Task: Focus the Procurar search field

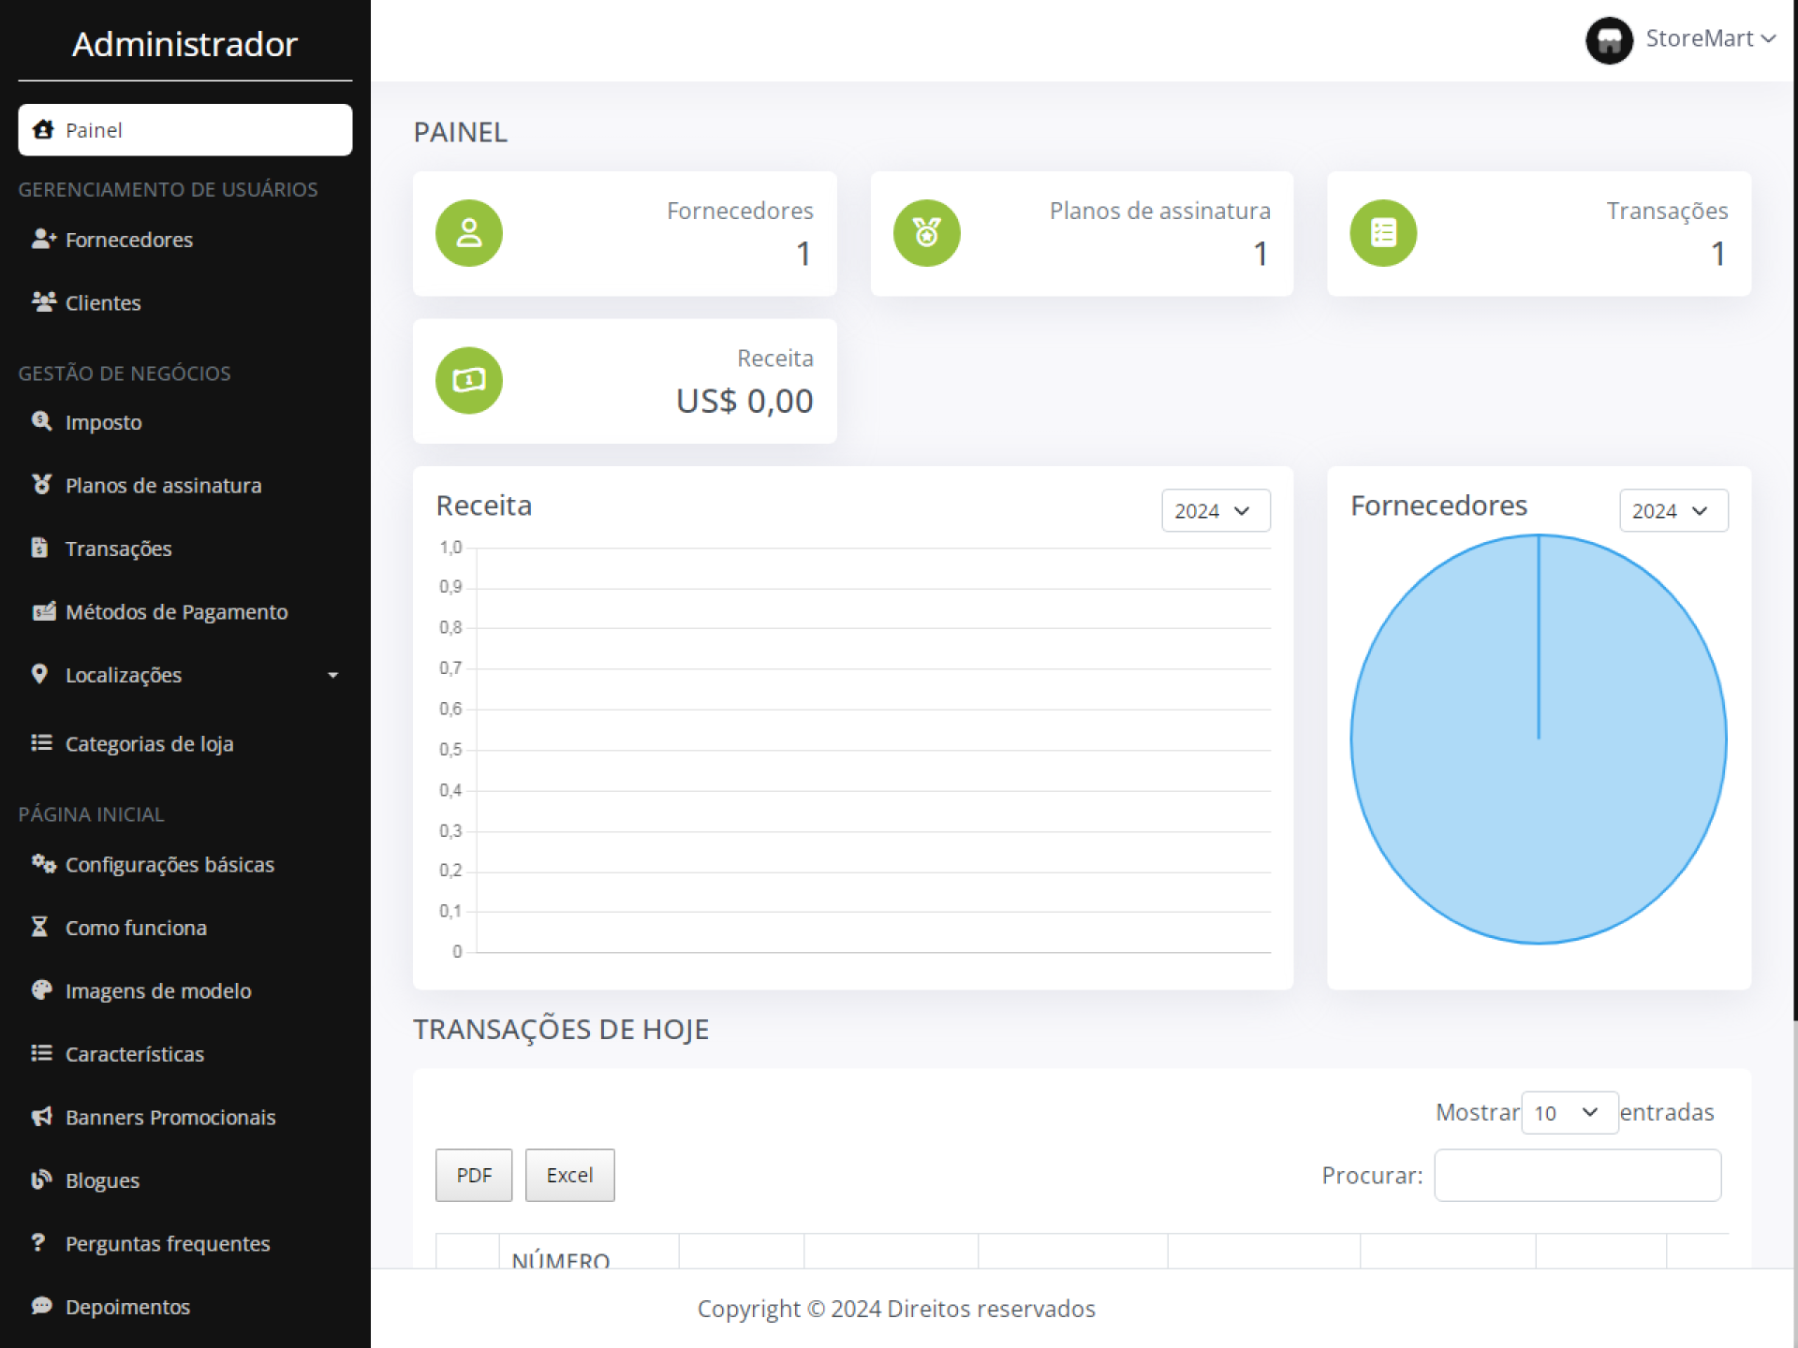Action: coord(1577,1175)
